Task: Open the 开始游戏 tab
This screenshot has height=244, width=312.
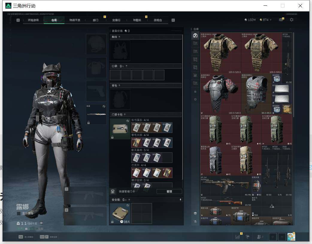Action: [x=33, y=20]
